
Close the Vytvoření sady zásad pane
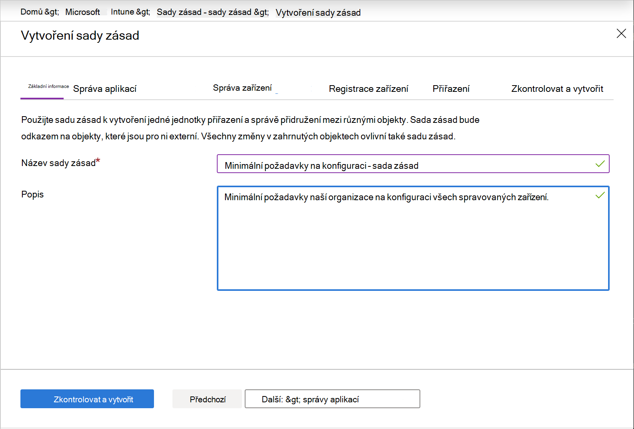coord(621,33)
